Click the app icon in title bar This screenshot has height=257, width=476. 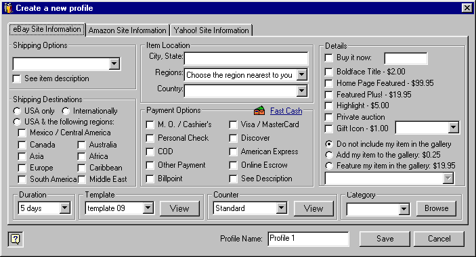click(8, 8)
